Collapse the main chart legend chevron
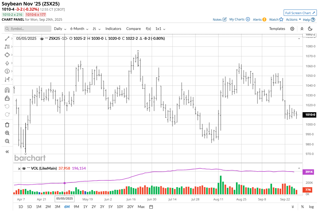331x214 pixels. [299, 39]
